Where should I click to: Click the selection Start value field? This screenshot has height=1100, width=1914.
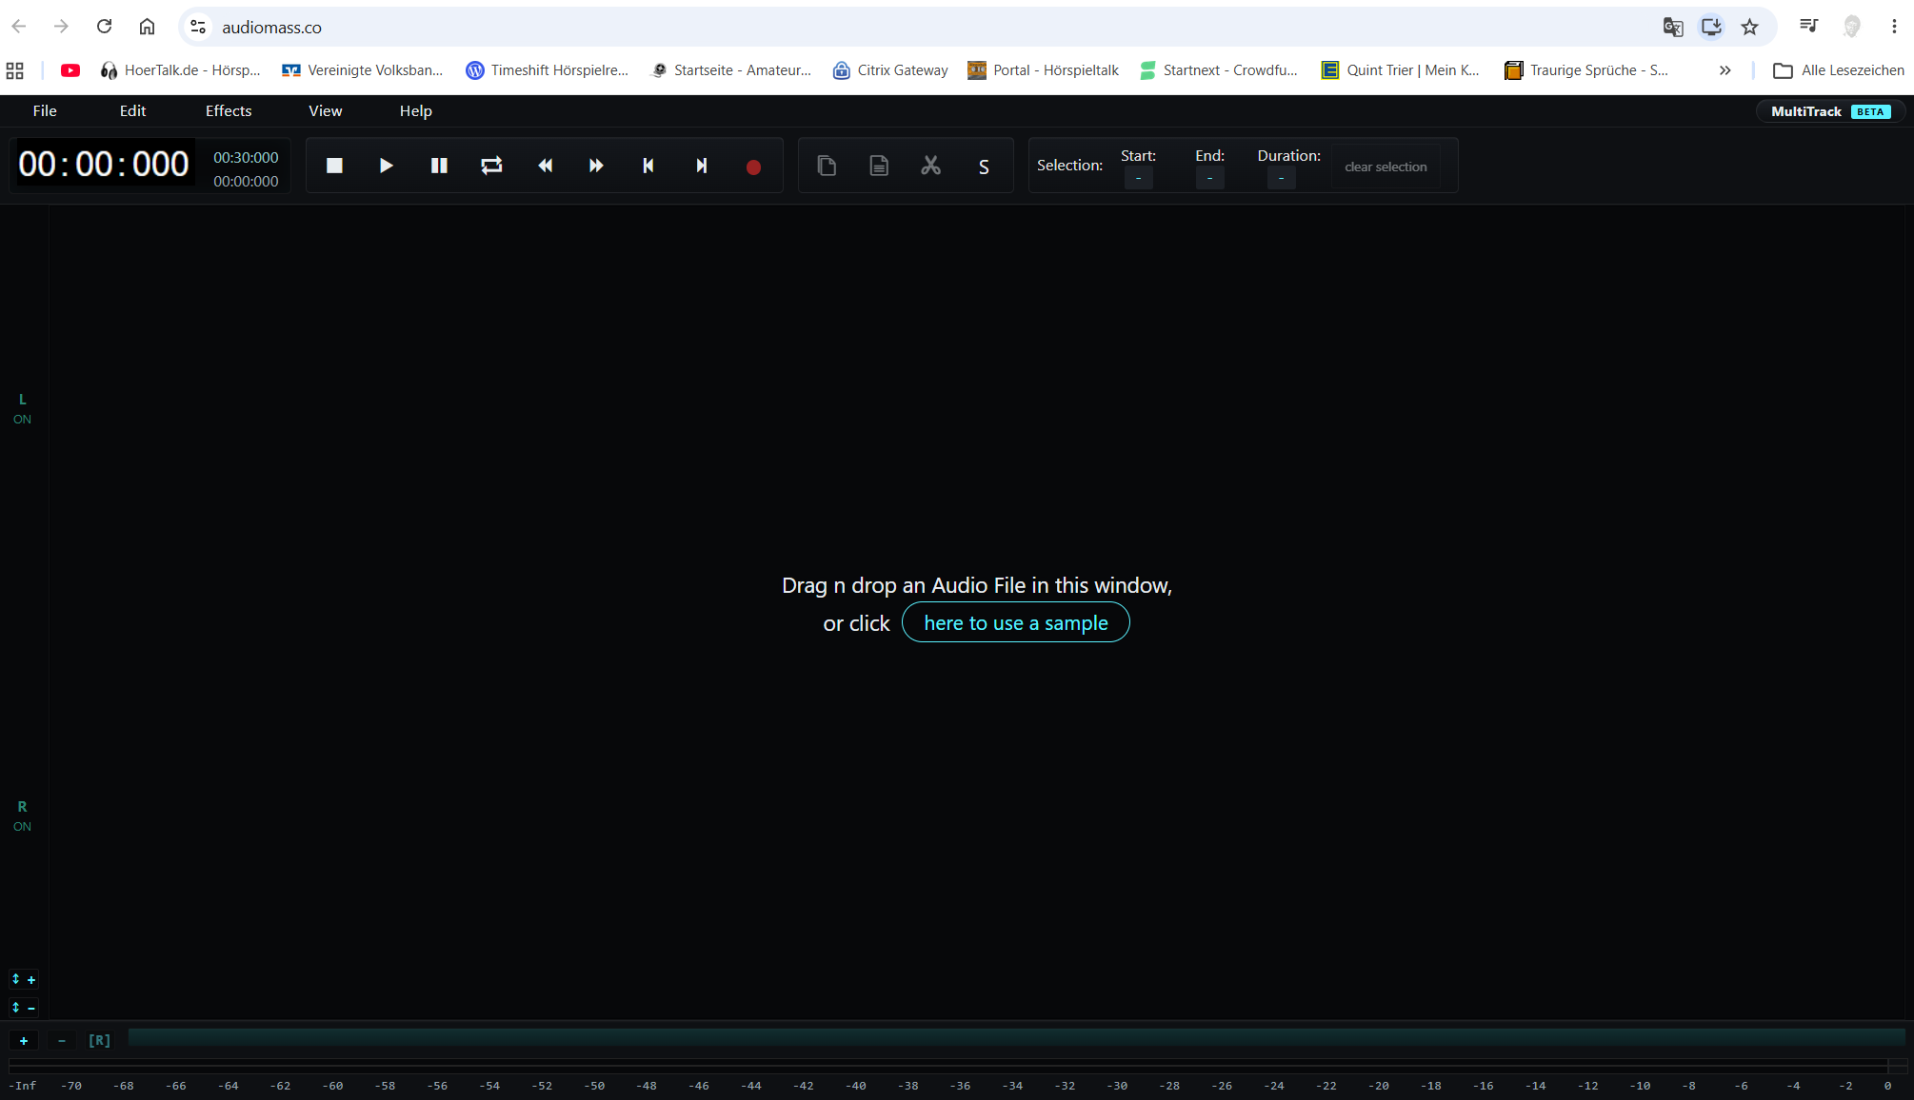(1138, 178)
